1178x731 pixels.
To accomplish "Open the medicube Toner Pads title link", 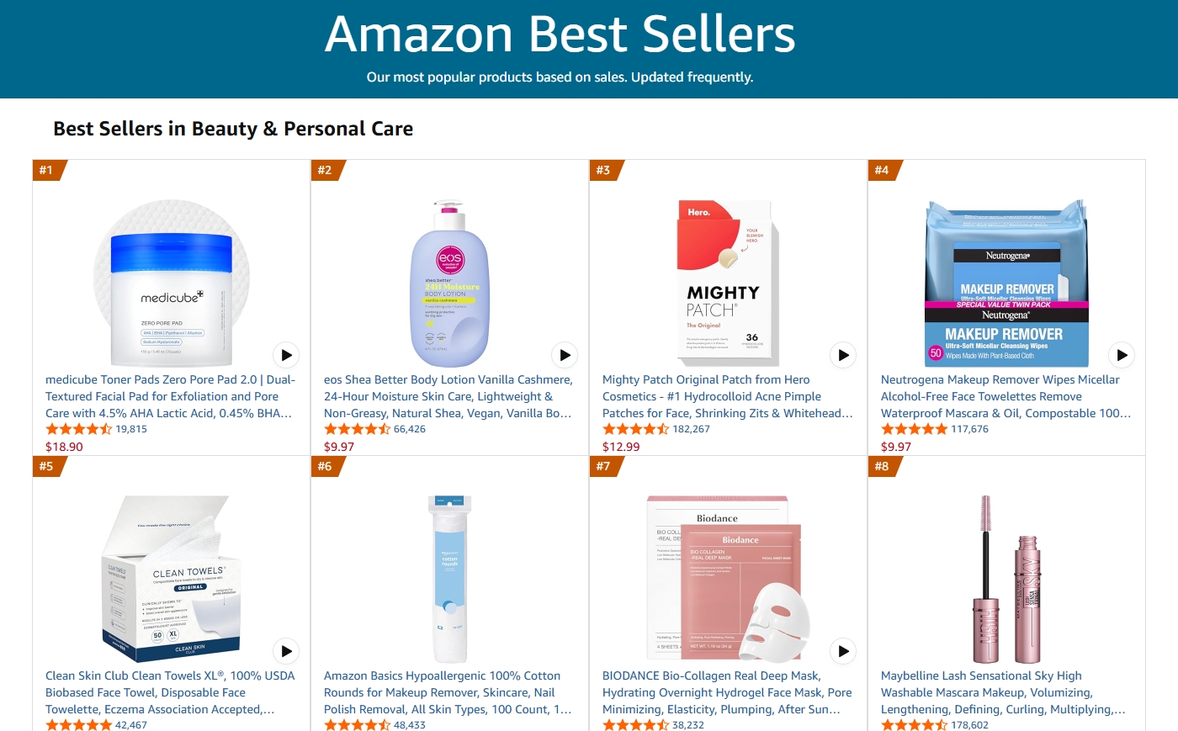I will 170,396.
